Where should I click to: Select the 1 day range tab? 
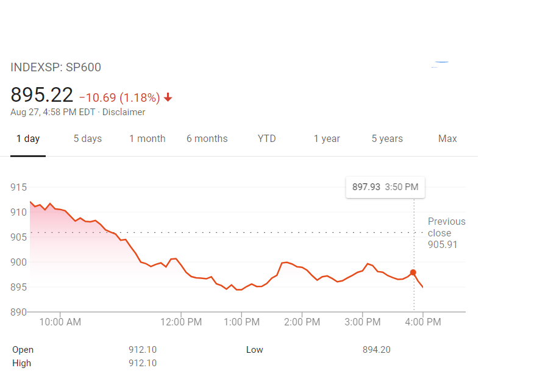pos(28,139)
